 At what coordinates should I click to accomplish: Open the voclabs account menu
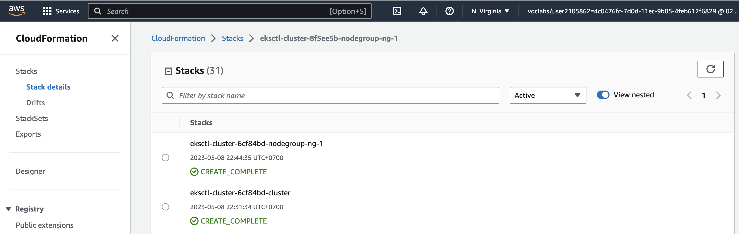click(x=632, y=11)
